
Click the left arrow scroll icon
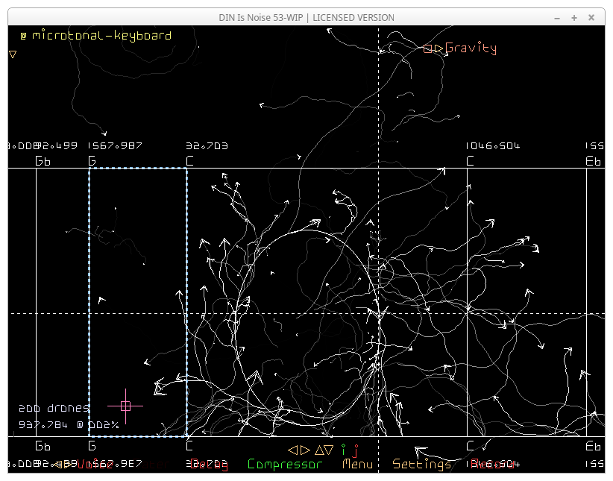(x=292, y=450)
